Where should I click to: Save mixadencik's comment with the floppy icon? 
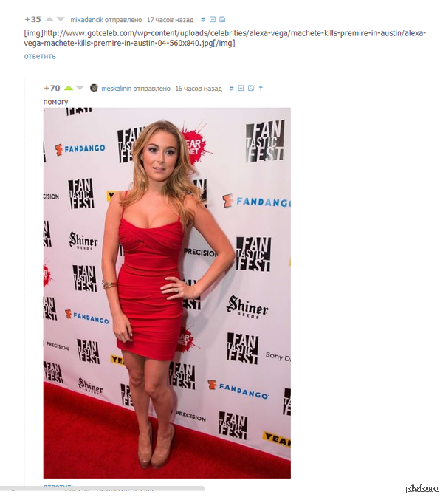point(222,20)
